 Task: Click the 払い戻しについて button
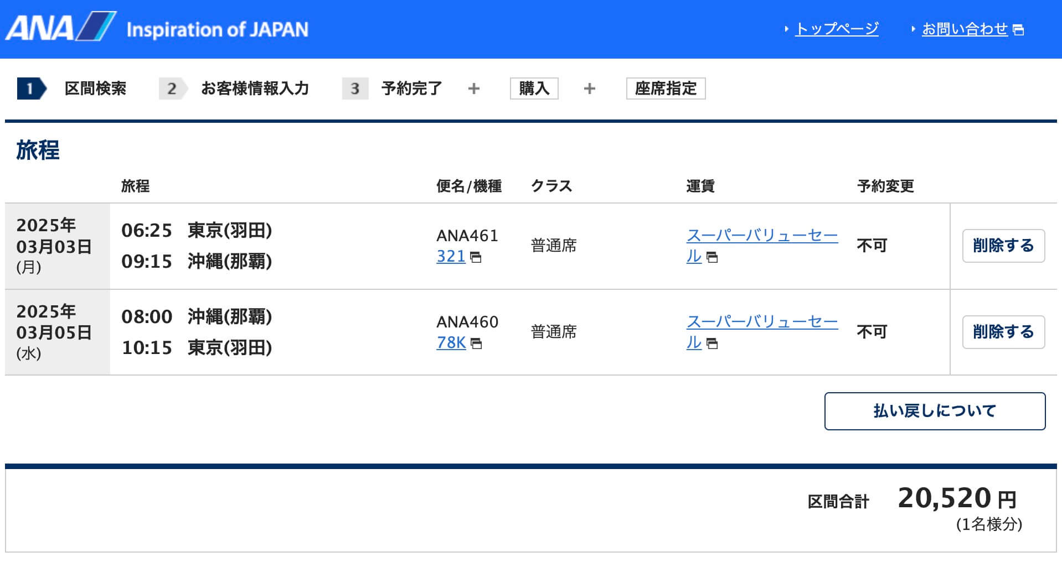click(x=935, y=411)
